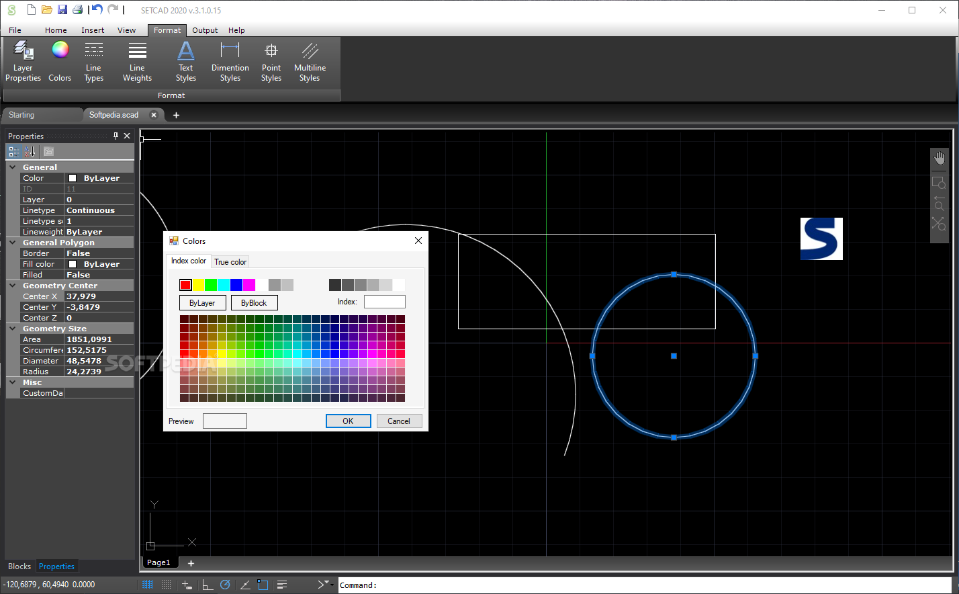Viewport: 959px width, 594px height.
Task: Toggle object snap square icon in status bar
Action: tap(263, 585)
